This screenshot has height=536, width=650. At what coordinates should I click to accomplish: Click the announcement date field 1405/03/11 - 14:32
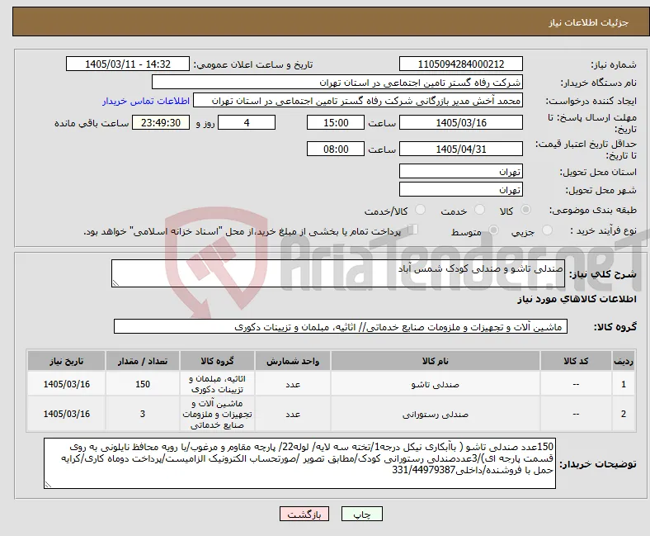pos(128,64)
